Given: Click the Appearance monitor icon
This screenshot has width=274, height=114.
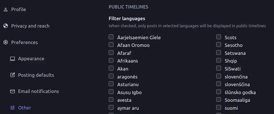Looking at the screenshot, I should (12, 59).
